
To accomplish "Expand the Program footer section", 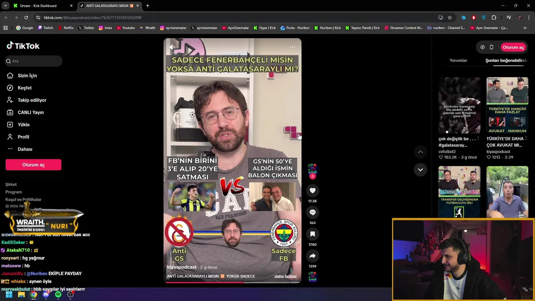I will (14, 192).
